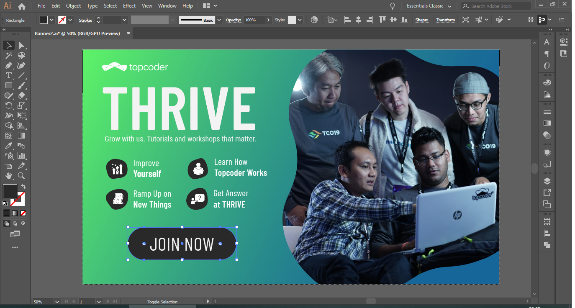Click the Home icon
The width and height of the screenshot is (575, 308).
(x=22, y=6)
